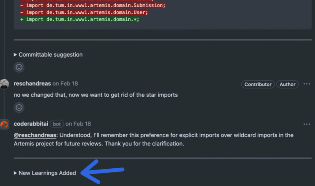Select comment text 'no we changed that...'

pos(96,95)
